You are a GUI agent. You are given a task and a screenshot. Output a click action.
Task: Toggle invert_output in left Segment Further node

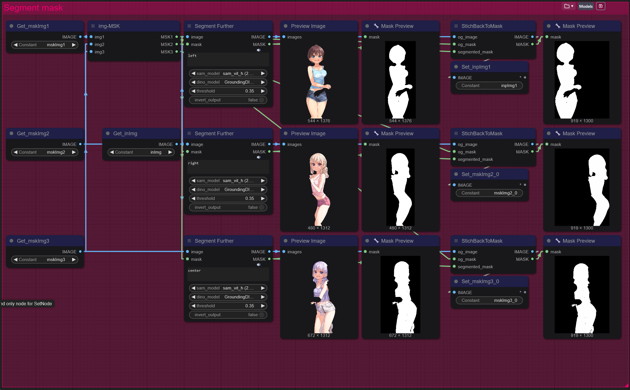(261, 100)
